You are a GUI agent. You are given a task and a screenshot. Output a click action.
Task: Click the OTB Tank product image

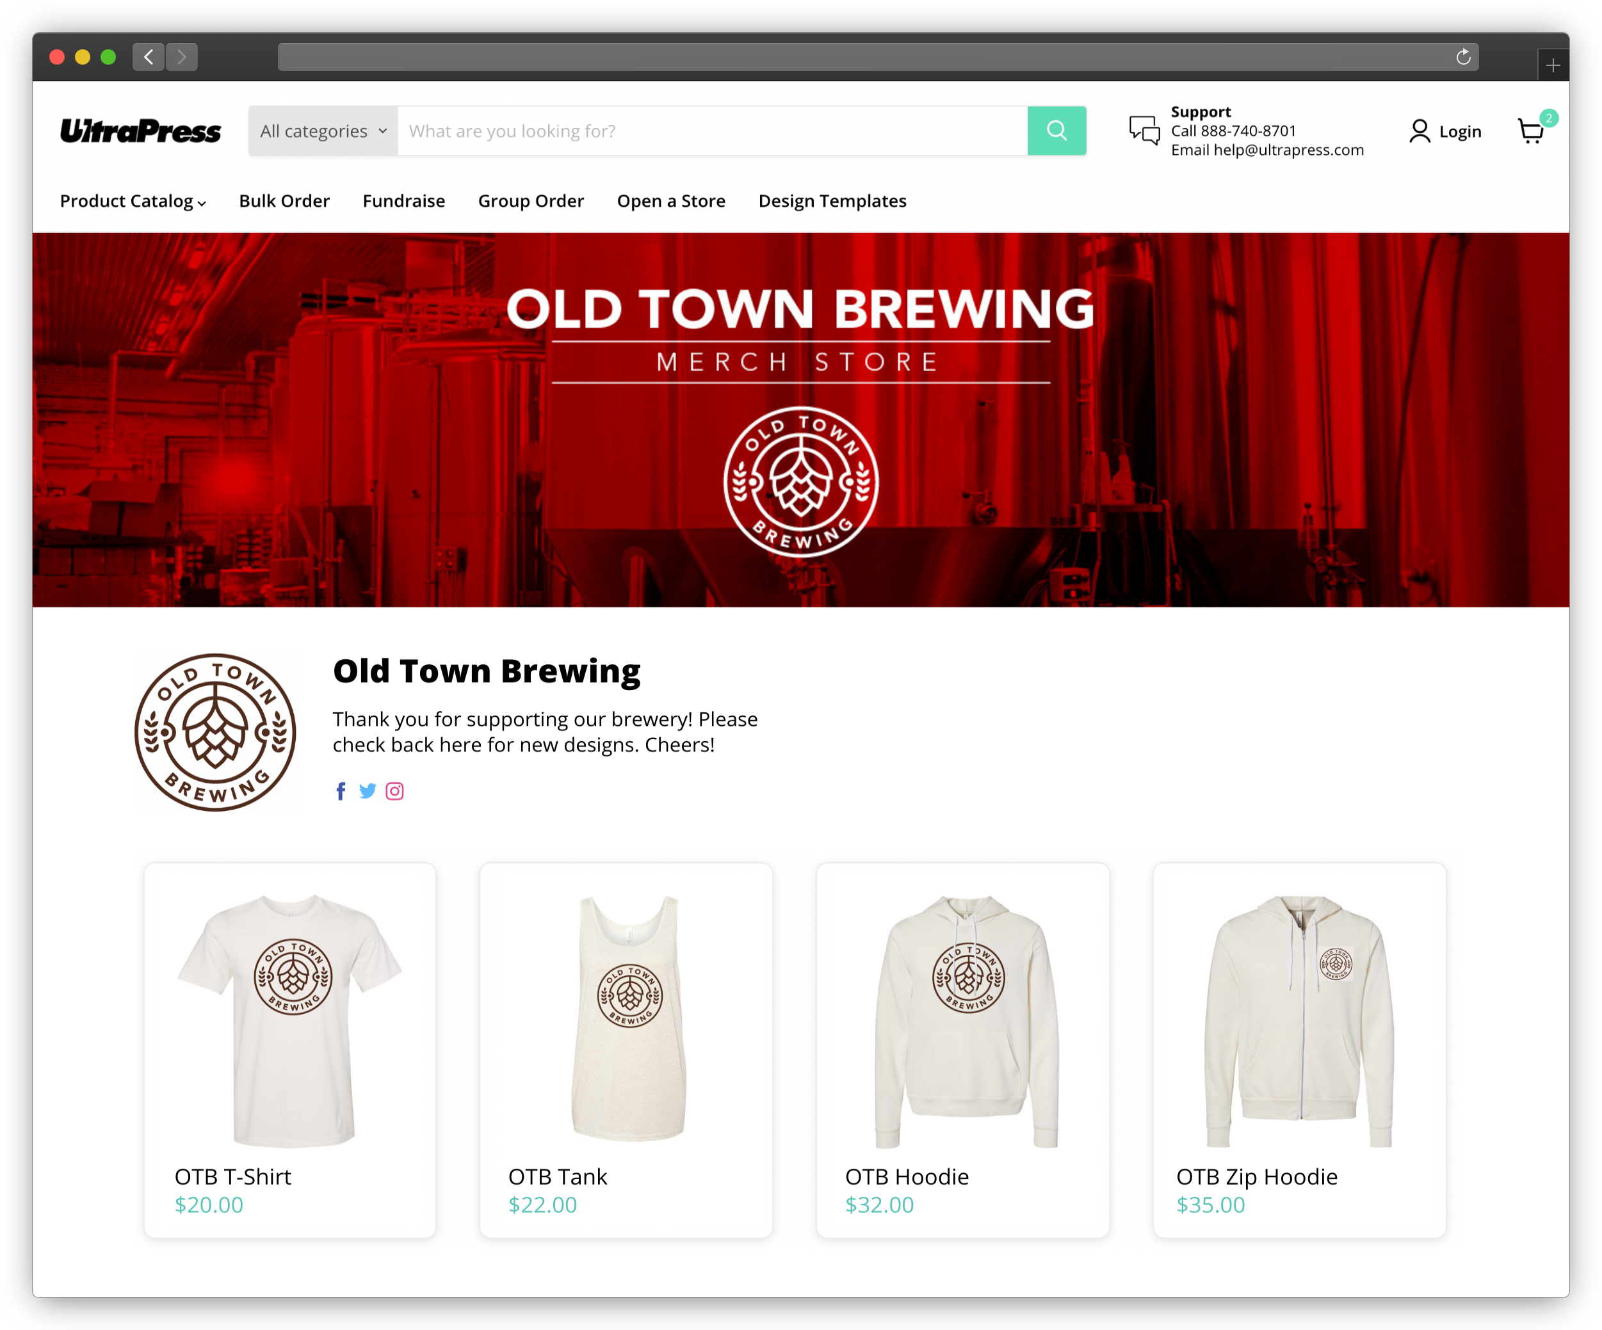[629, 1018]
